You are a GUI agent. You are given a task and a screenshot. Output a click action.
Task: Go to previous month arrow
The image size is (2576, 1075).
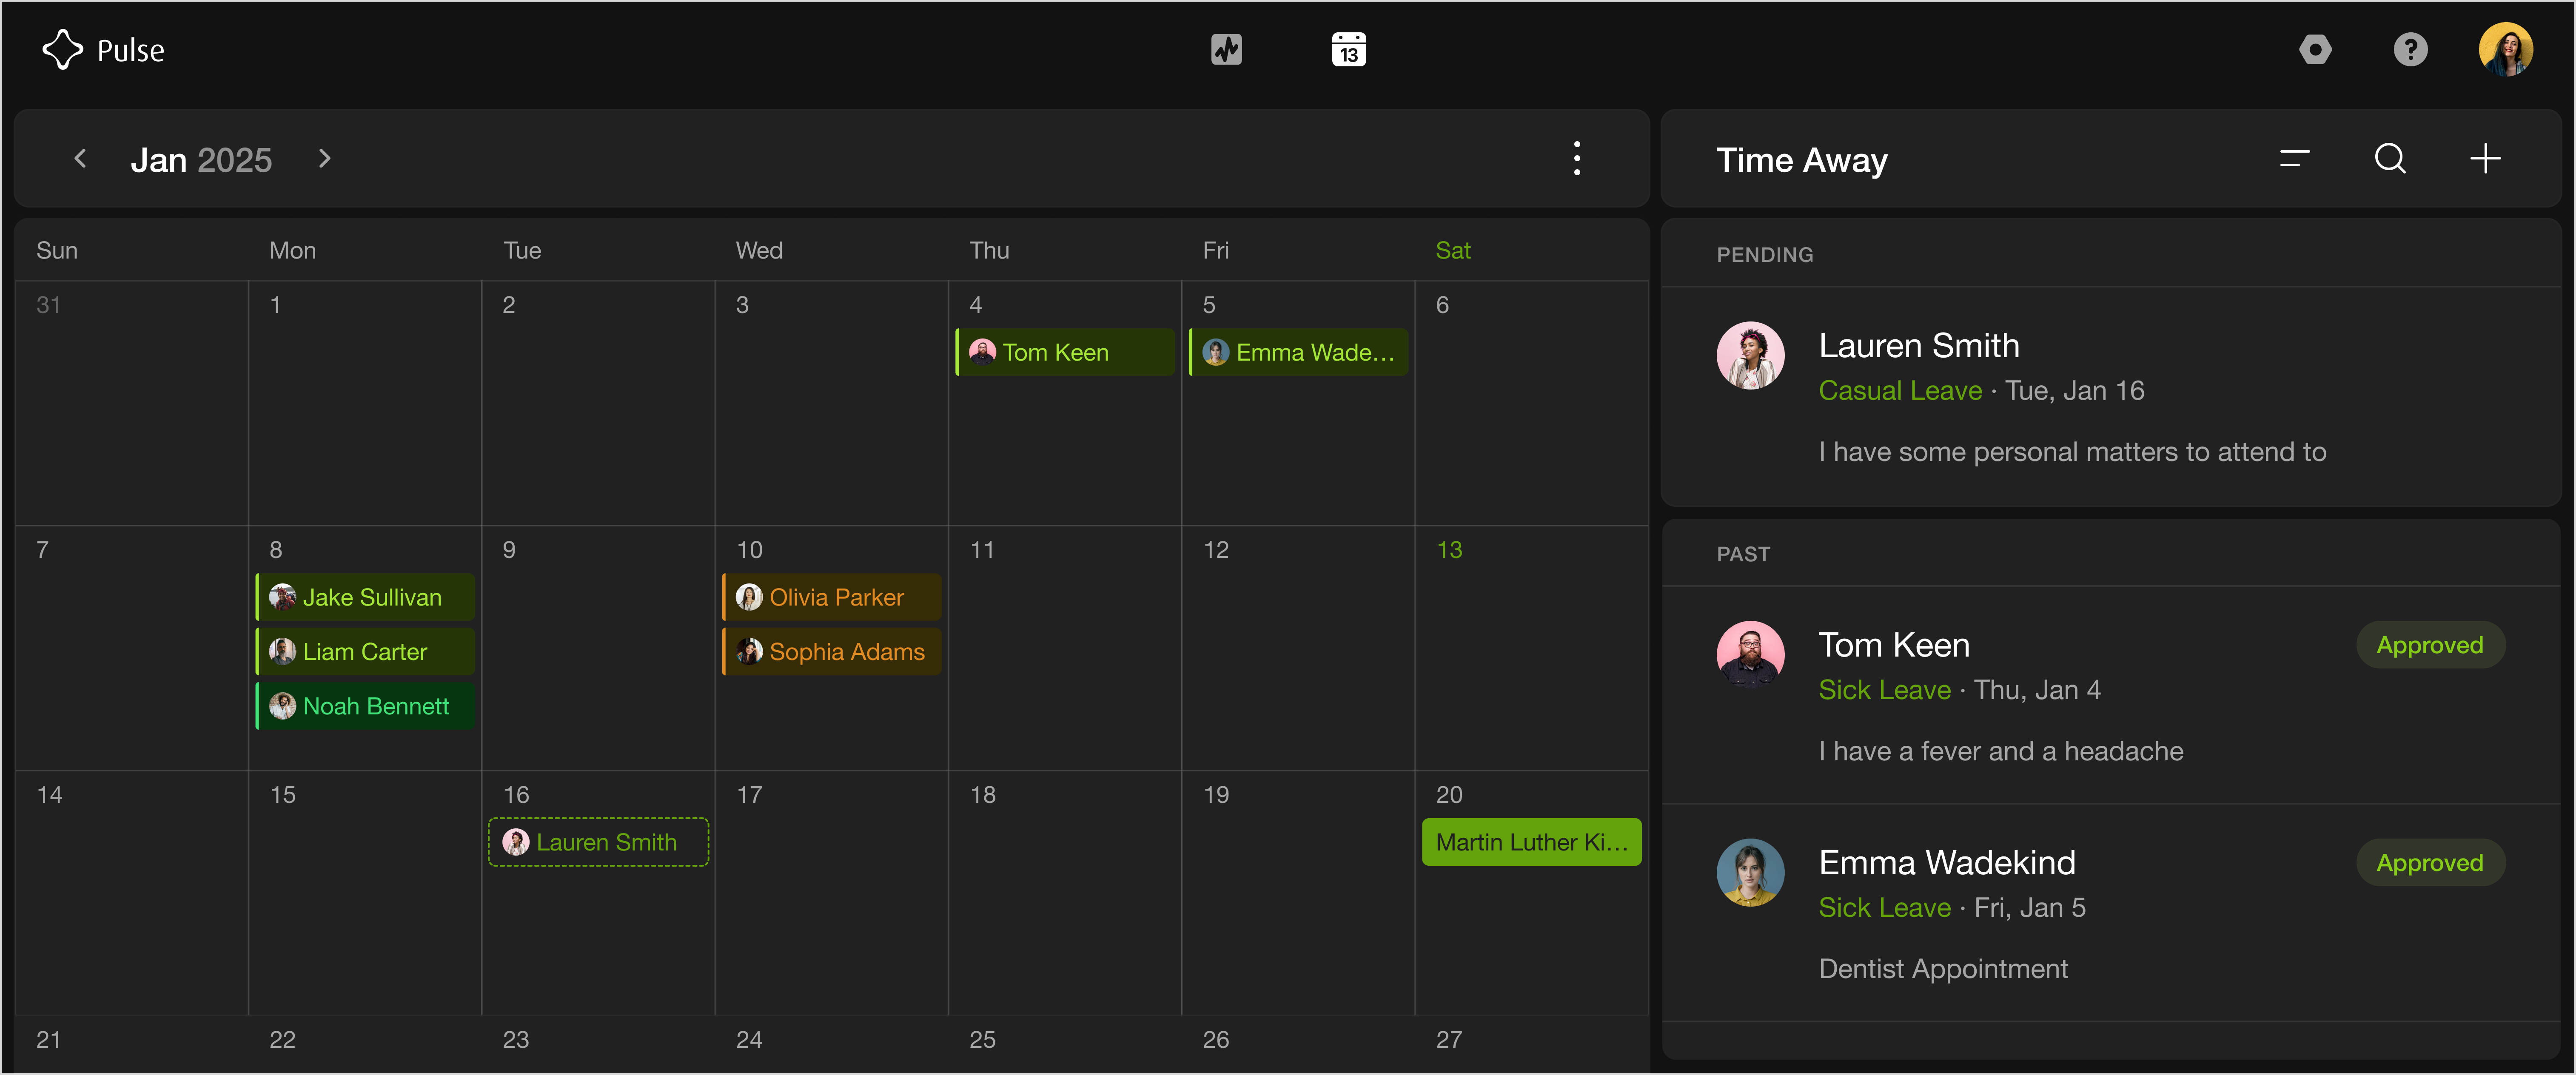pos(81,158)
